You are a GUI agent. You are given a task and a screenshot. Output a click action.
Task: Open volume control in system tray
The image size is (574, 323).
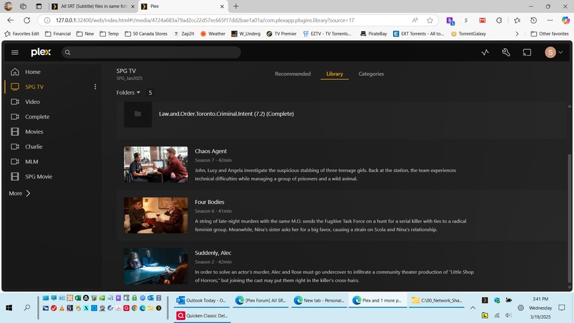point(508,315)
